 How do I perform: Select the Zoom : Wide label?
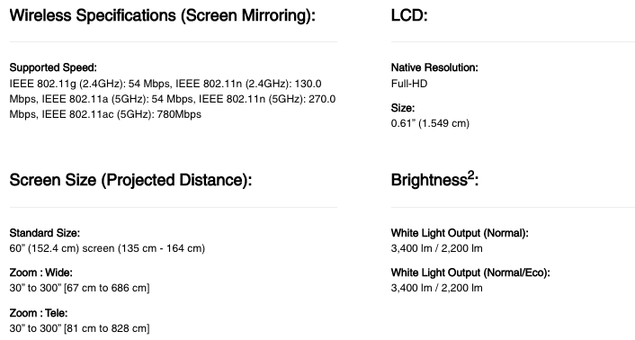40,273
